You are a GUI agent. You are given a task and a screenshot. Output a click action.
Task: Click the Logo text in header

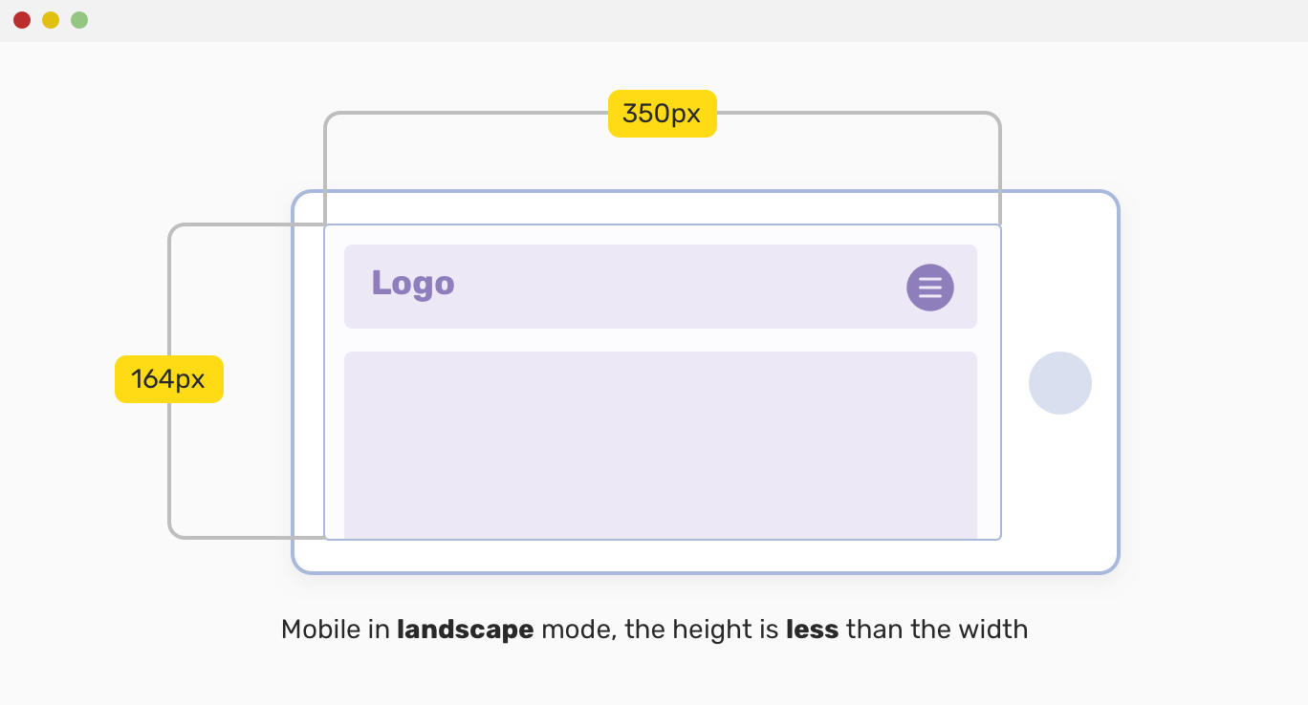pos(413,284)
